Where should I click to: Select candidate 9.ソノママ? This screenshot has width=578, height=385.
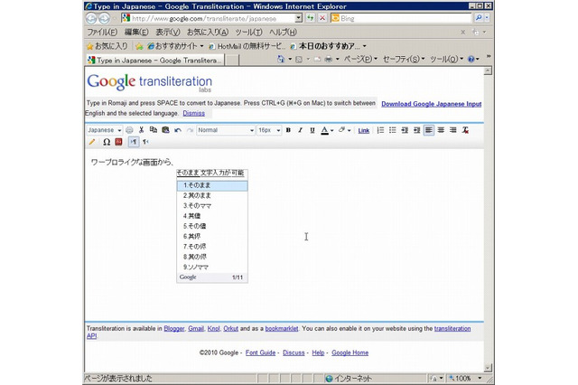pyautogui.click(x=212, y=267)
